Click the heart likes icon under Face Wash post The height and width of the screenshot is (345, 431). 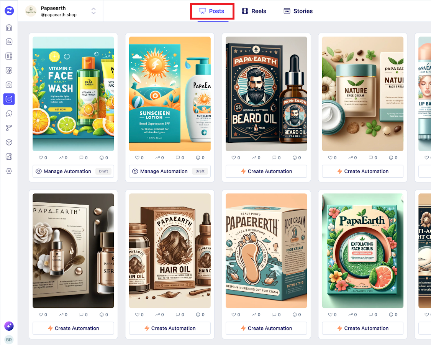pos(41,158)
